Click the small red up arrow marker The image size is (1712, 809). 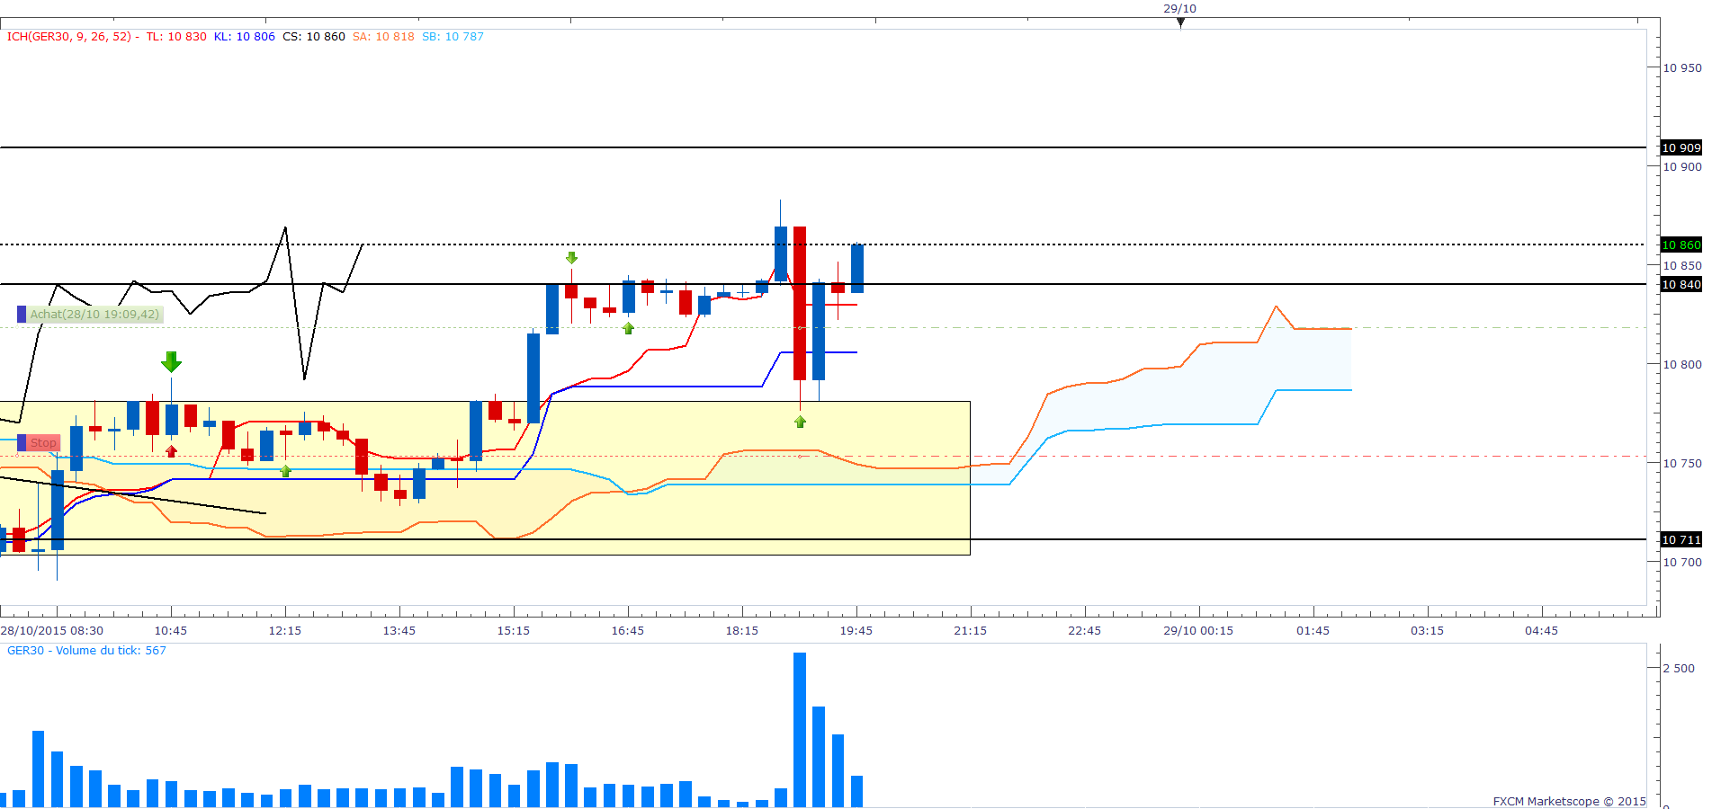171,450
